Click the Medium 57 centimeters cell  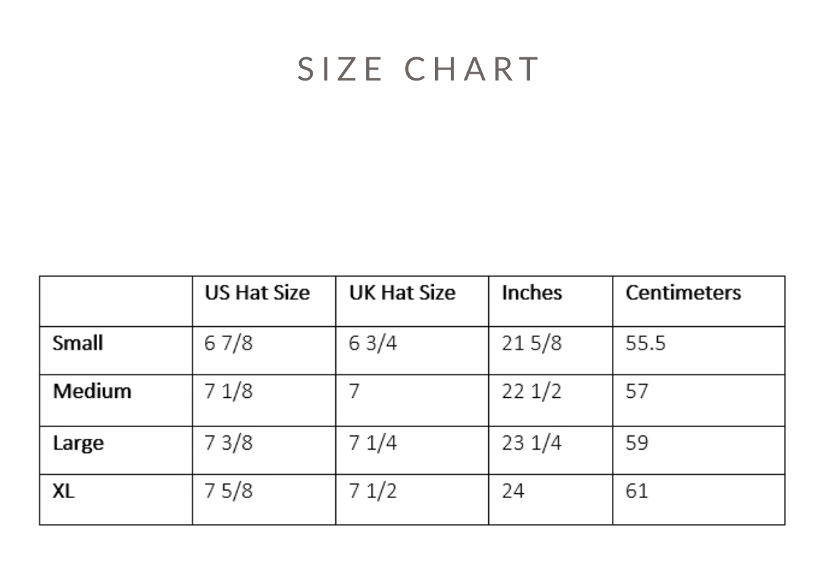coord(637,392)
